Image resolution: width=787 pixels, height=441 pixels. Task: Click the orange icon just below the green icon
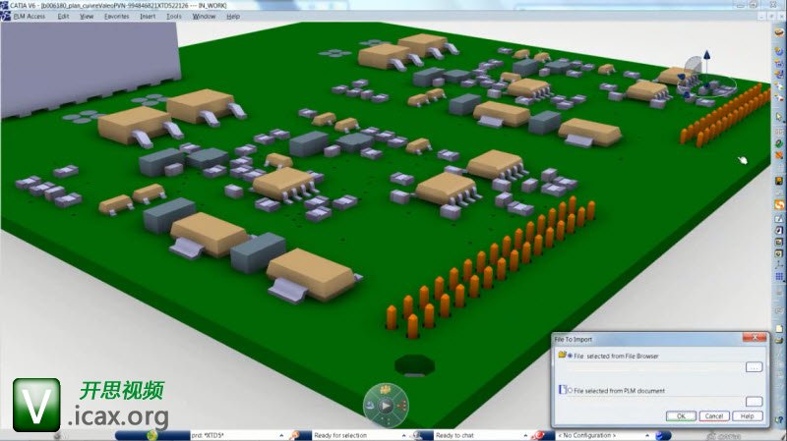779,155
